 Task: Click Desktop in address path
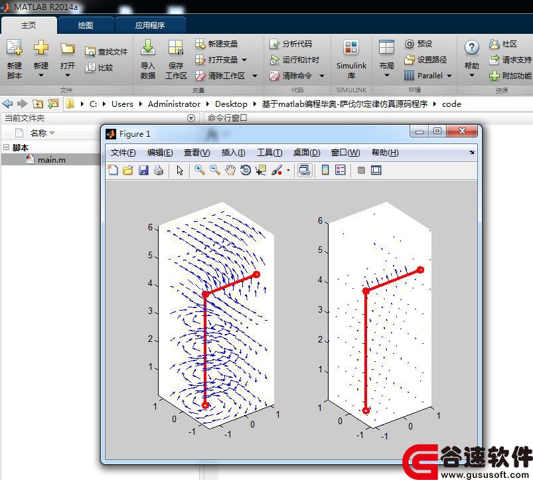[x=231, y=104]
